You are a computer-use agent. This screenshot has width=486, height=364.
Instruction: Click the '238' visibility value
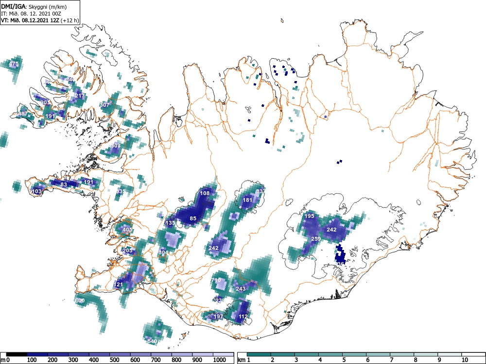click(220, 300)
